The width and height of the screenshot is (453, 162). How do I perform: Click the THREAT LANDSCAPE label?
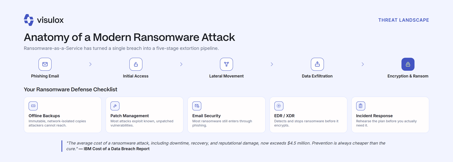pyautogui.click(x=404, y=20)
